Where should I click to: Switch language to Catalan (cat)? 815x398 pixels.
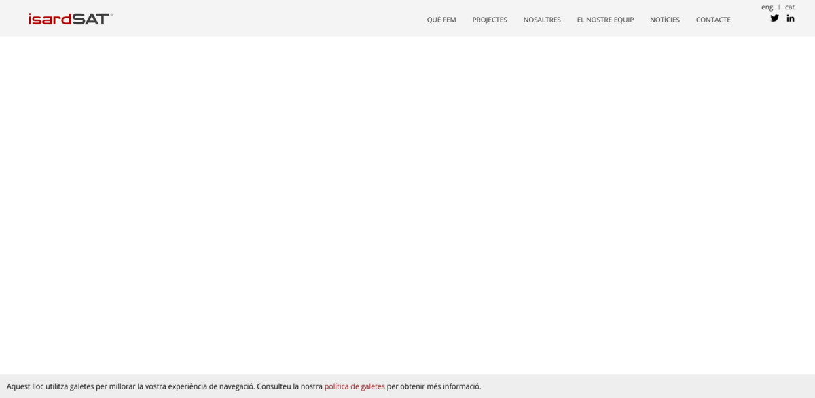tap(789, 7)
